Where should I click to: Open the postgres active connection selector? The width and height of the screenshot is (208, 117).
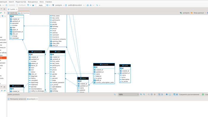click(x=58, y=5)
